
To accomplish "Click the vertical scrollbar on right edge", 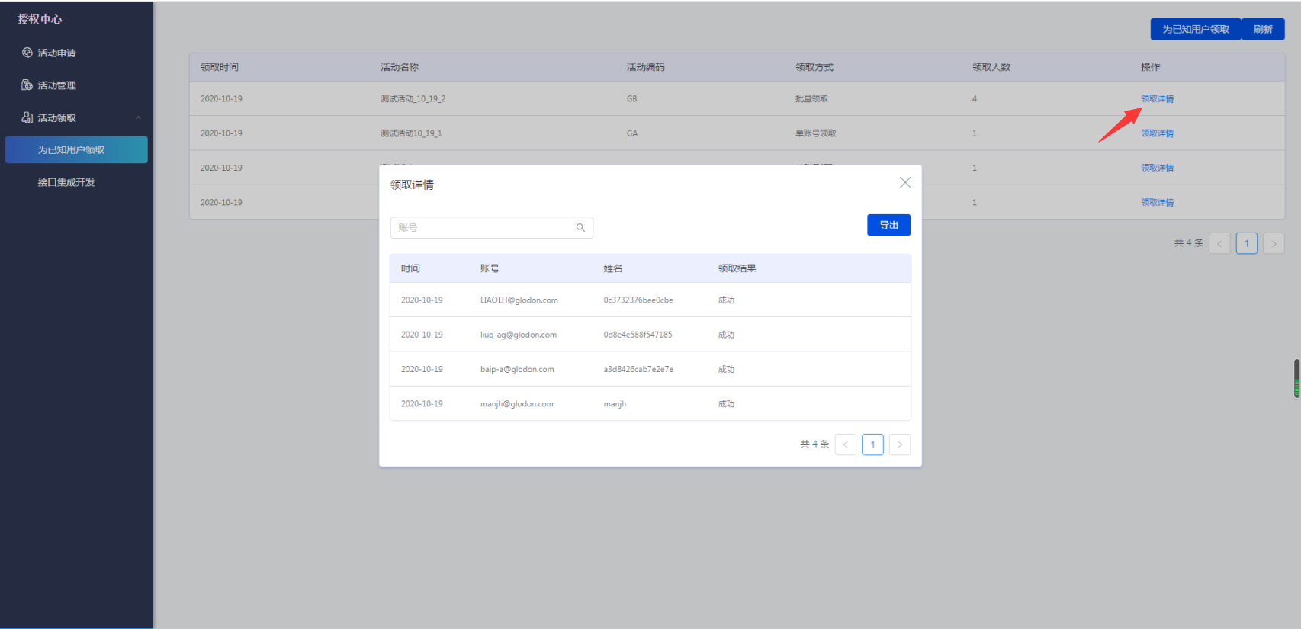I will [x=1296, y=378].
